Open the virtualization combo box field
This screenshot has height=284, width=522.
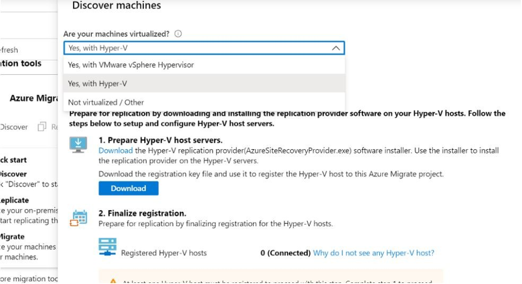click(204, 48)
